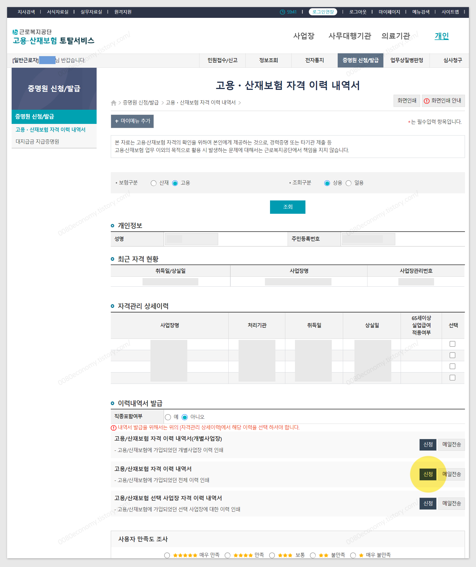This screenshot has height=567, width=476.
Task: Open the 정보조회 tab
Action: tap(268, 60)
